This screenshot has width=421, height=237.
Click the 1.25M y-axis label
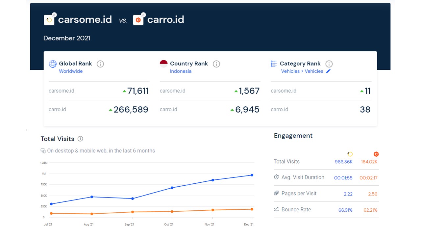click(44, 163)
